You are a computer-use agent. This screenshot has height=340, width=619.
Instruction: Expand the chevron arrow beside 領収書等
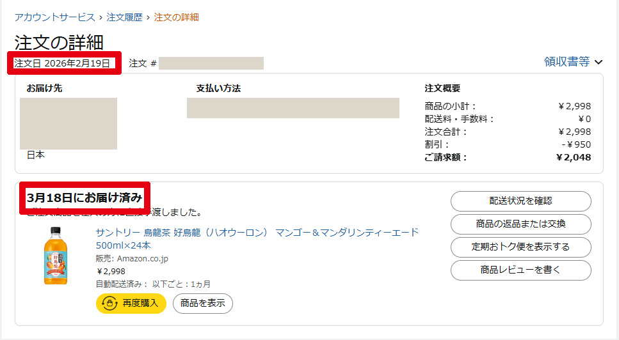[599, 62]
